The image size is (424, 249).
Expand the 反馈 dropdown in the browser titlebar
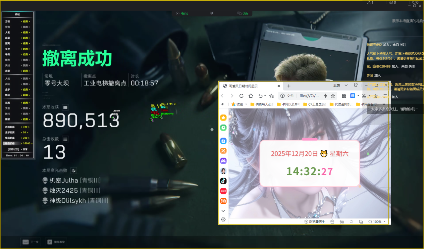click(346, 85)
